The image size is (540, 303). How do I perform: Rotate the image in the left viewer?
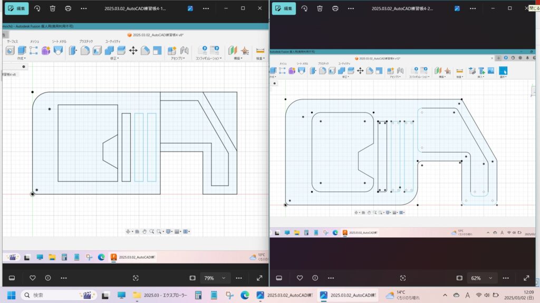pyautogui.click(x=37, y=8)
